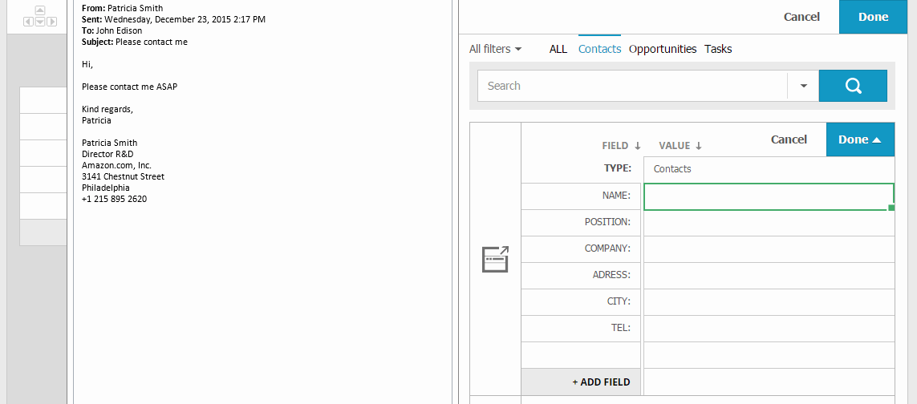
Task: Click the TEL value field
Action: click(769, 329)
